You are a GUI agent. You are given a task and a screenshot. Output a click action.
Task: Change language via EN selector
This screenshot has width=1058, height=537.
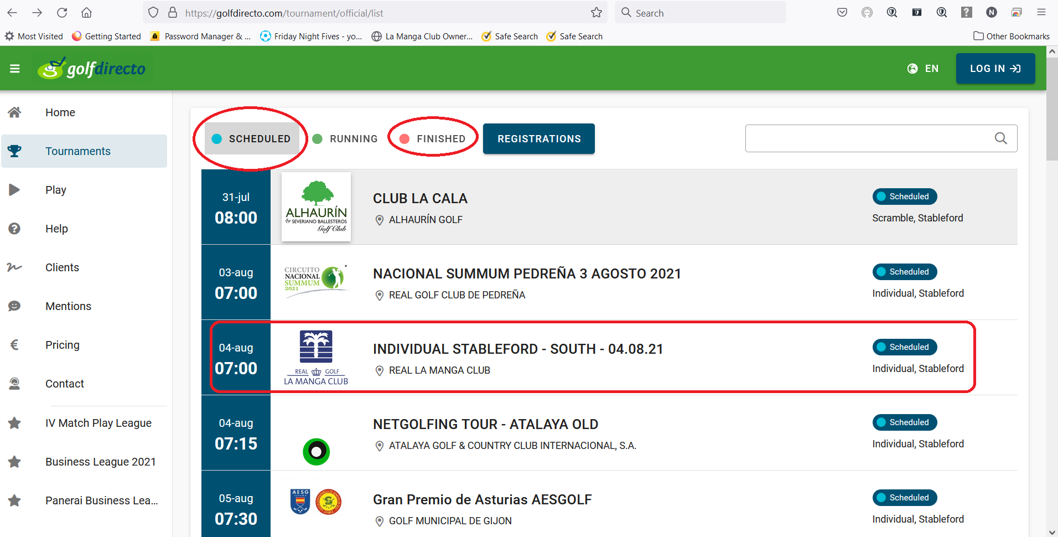click(x=932, y=69)
